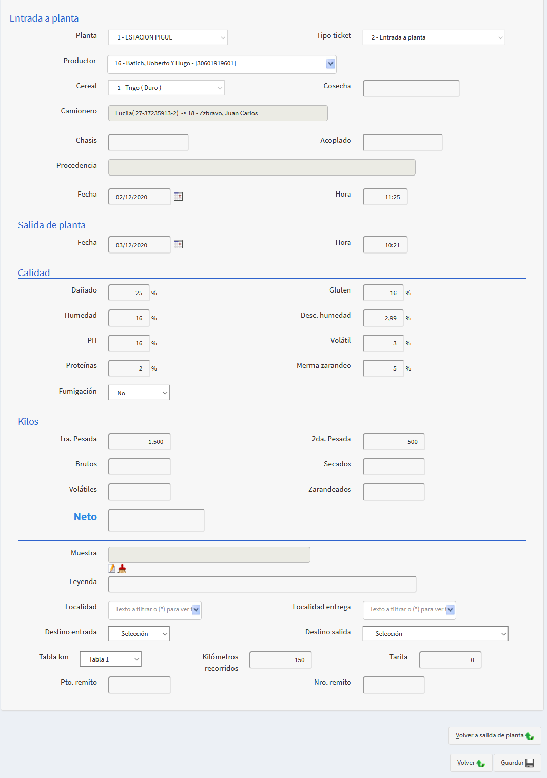Image resolution: width=547 pixels, height=778 pixels.
Task: Click the 1ra. Pesada field
Action: coord(140,441)
